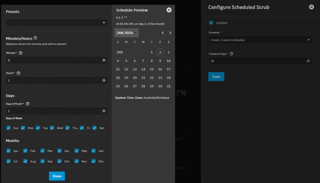This screenshot has width=320, height=183.
Task: Uncheck the Sun day of week checkbox
Action: 8,128
